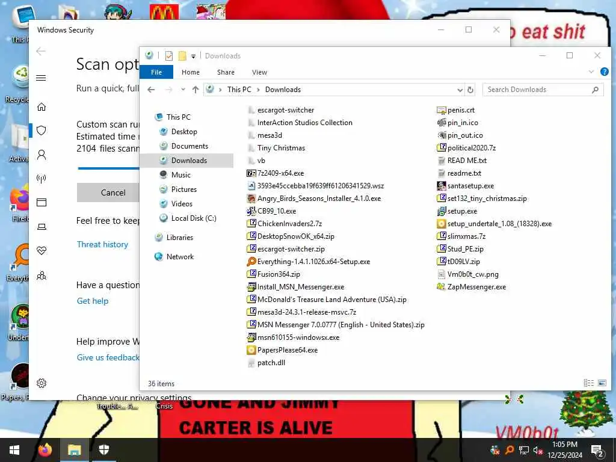Click the network tray icon
The image size is (616, 462).
pyautogui.click(x=523, y=450)
